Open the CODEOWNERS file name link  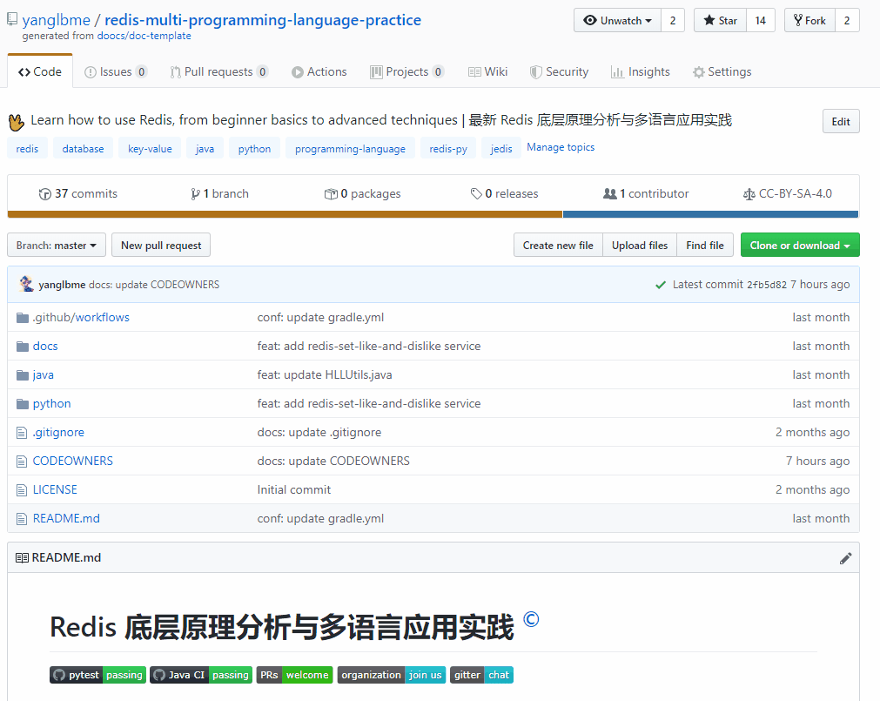(73, 461)
